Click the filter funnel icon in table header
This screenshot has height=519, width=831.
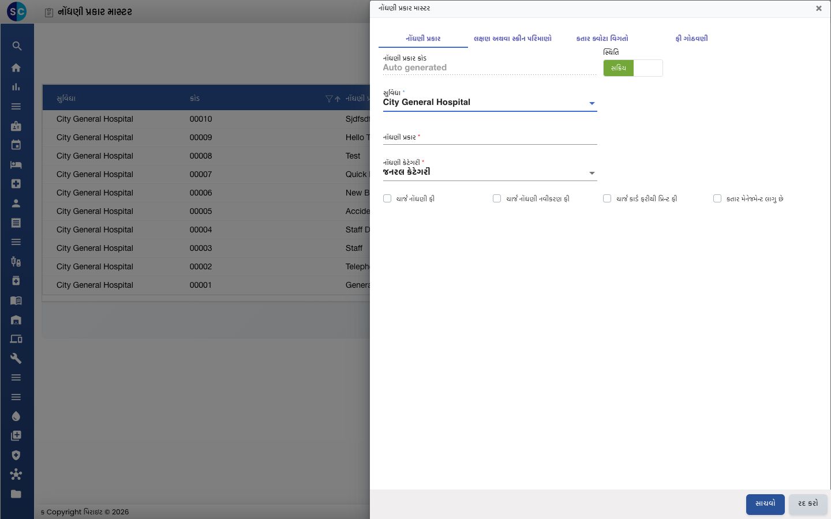click(x=329, y=99)
